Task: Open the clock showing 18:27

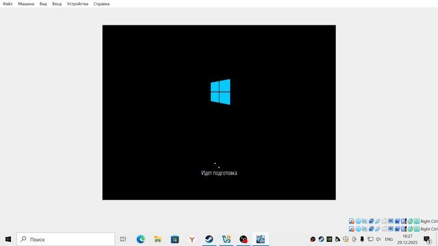Action: coord(407,239)
